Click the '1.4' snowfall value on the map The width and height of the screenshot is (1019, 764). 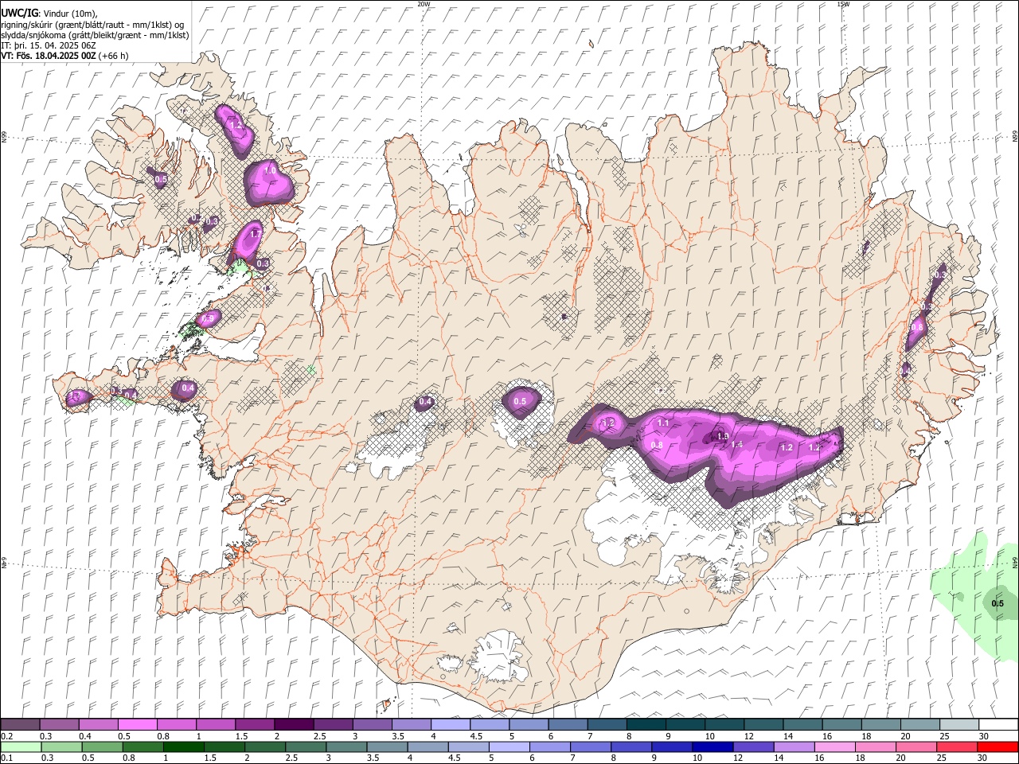[737, 445]
